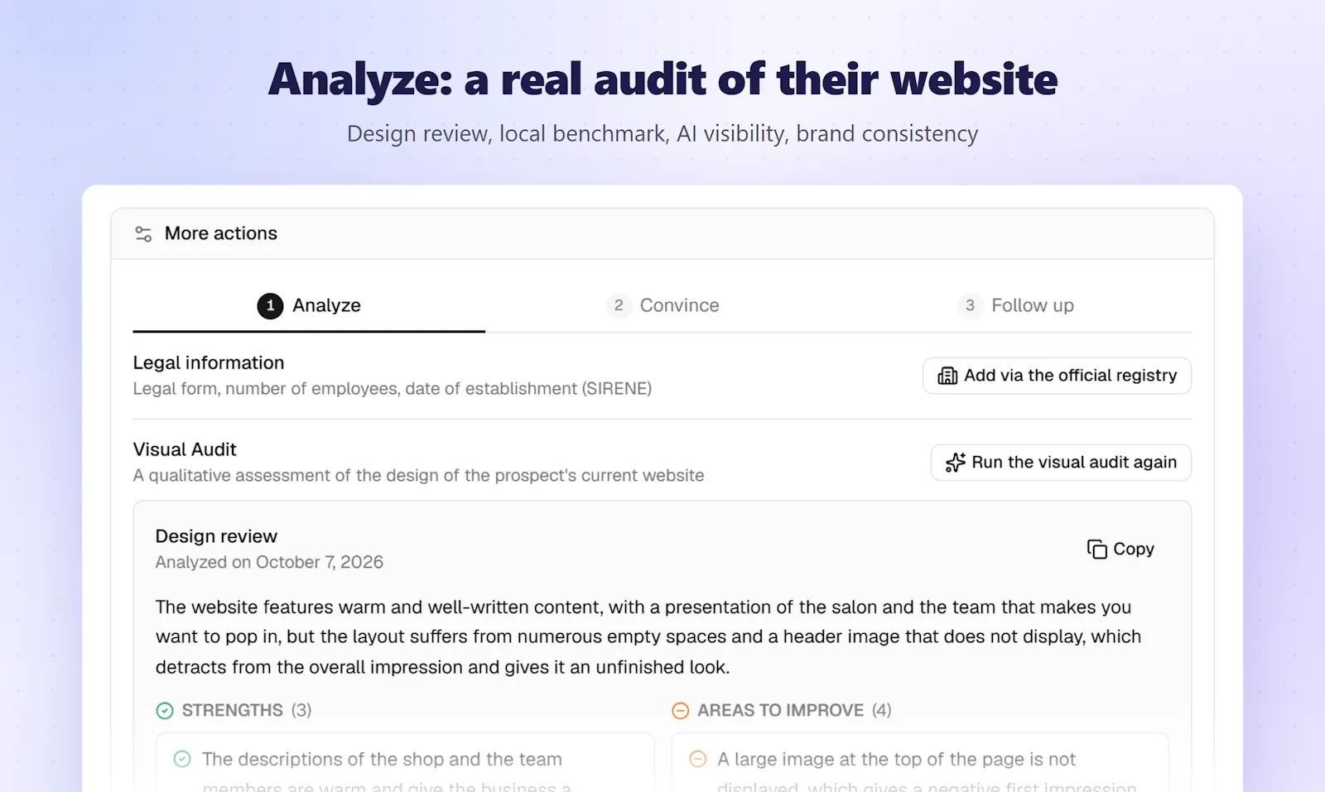This screenshot has width=1325, height=792.
Task: Click the Visual Audit heading
Action: click(185, 449)
